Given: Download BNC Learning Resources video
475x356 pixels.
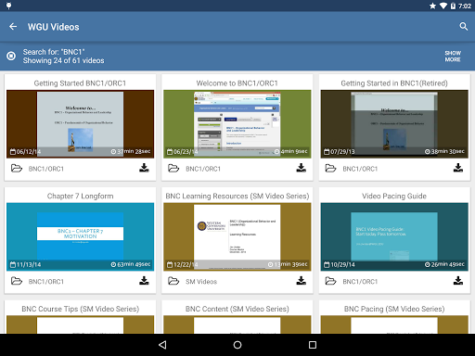Looking at the screenshot, I should pyautogui.click(x=302, y=281).
